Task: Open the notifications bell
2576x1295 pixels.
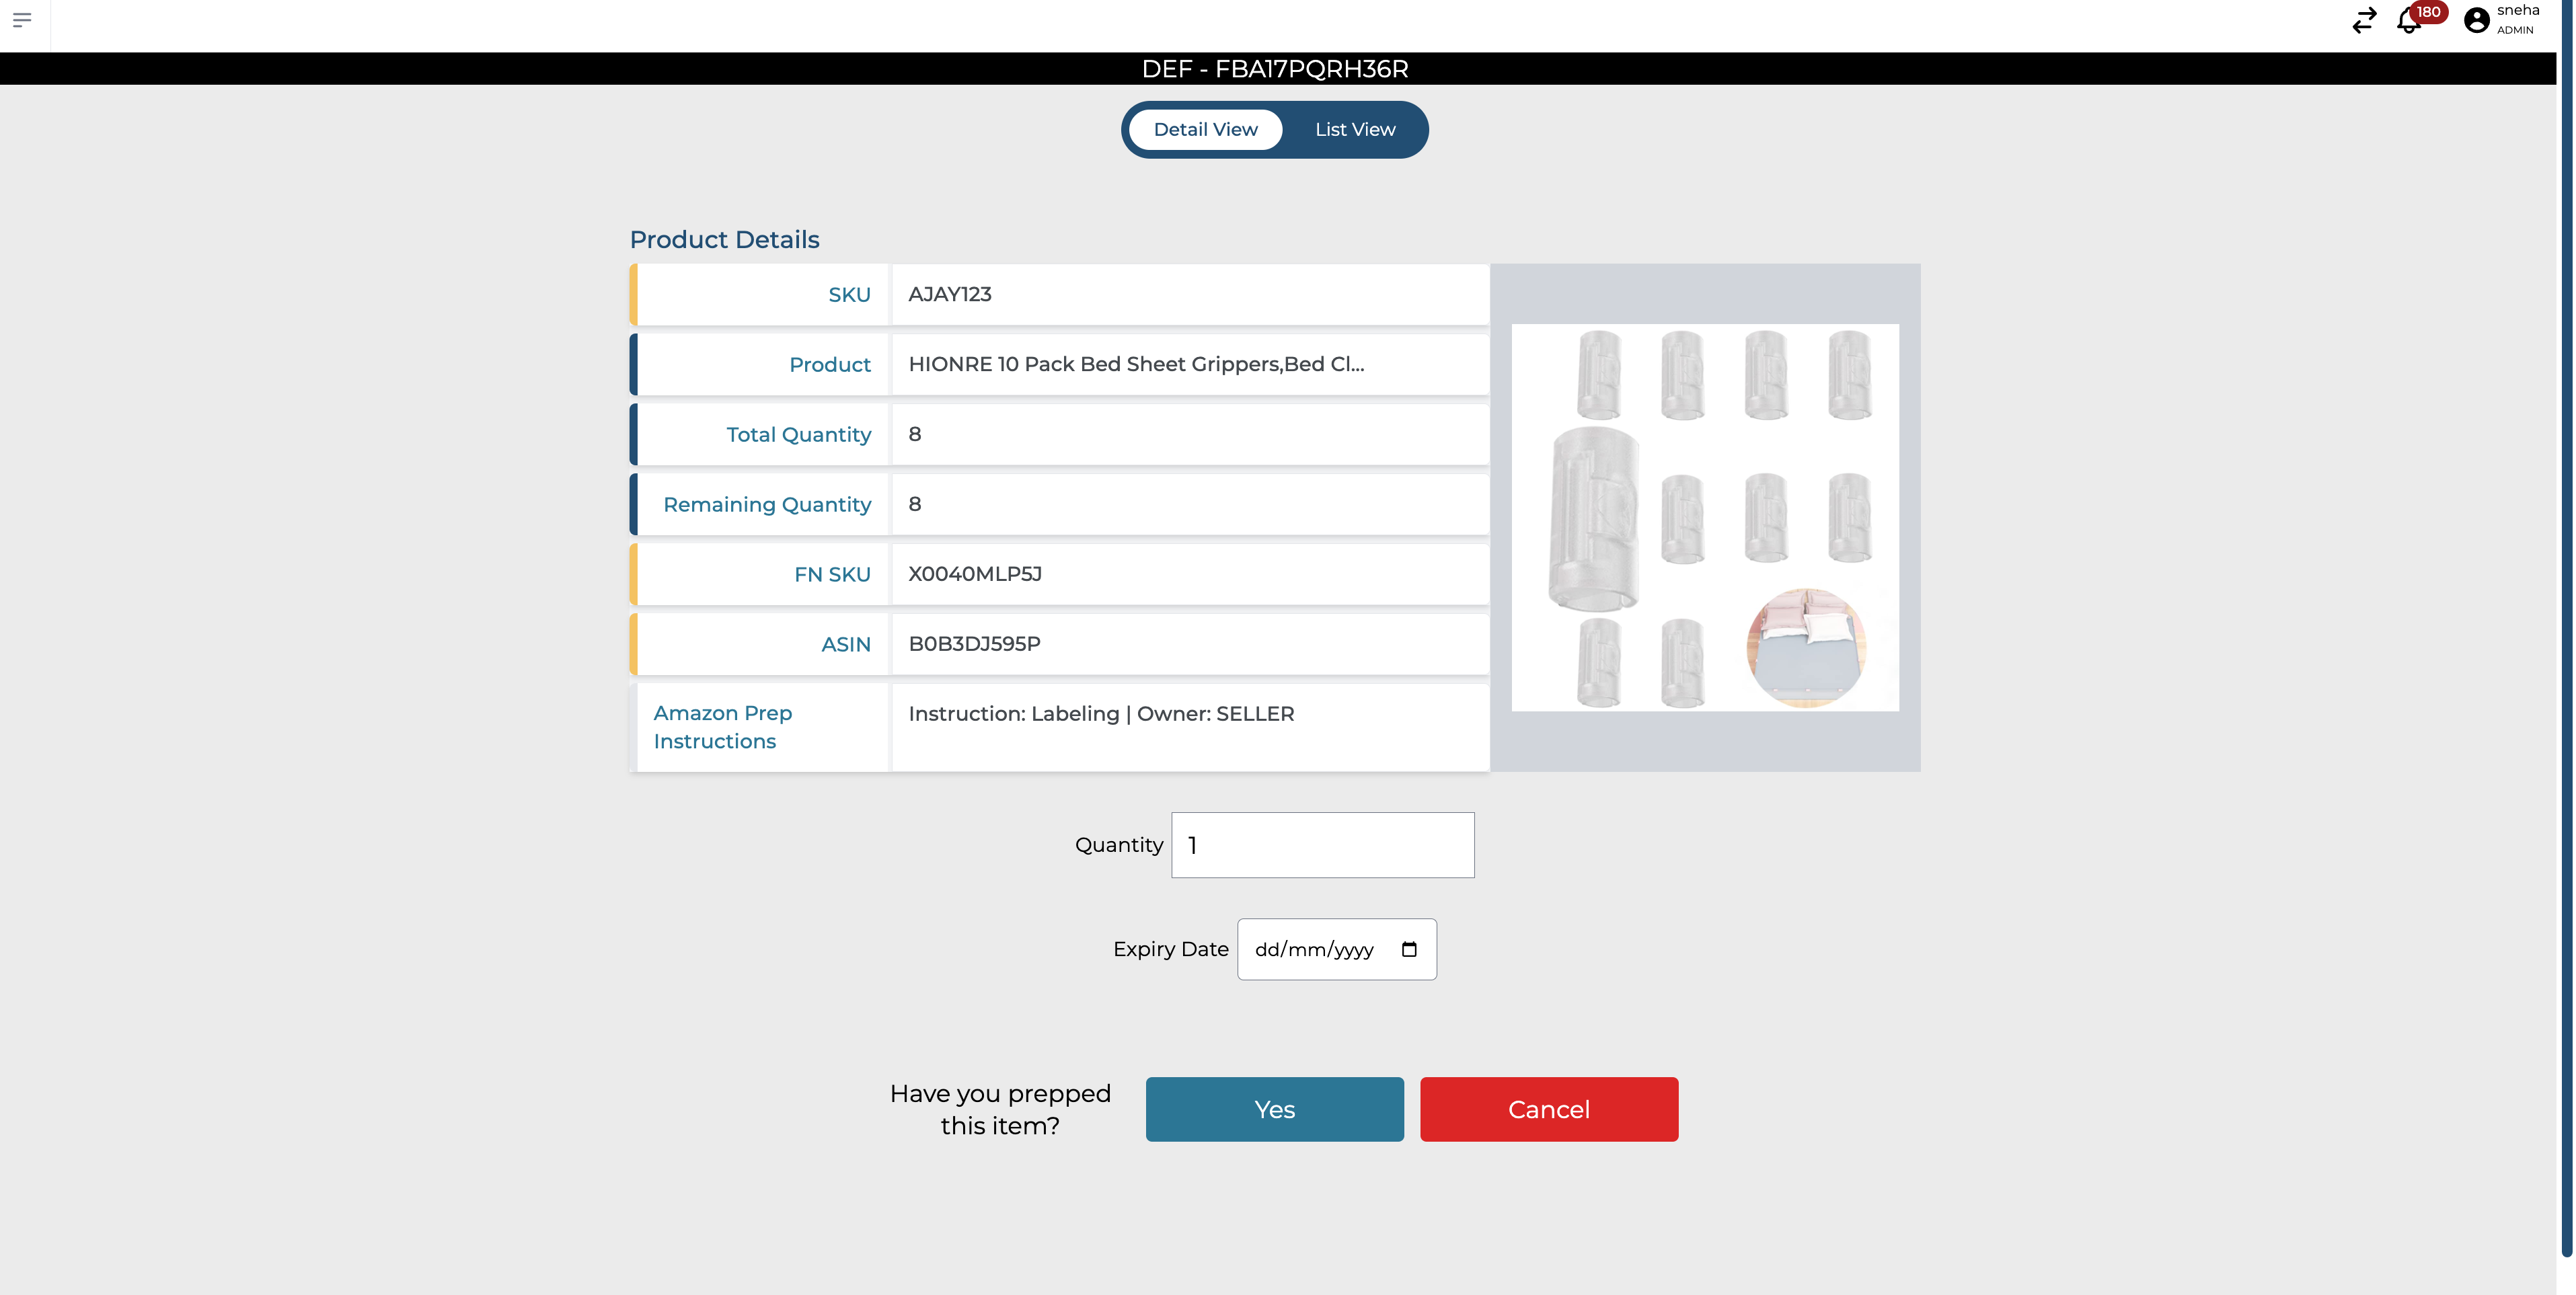Action: pos(2408,22)
